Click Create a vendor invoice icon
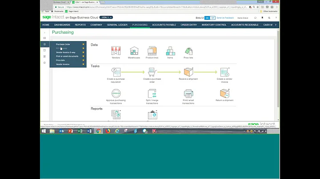This screenshot has width=320, height=179. pos(225,72)
